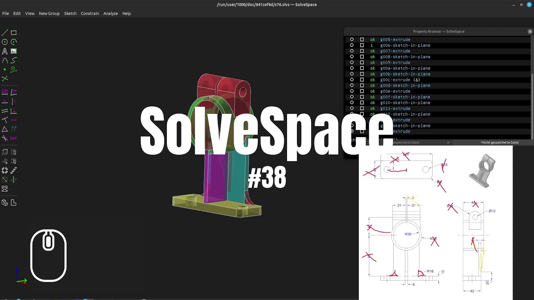Select the tangent arc tool
This screenshot has width=534, height=300.
[5, 60]
